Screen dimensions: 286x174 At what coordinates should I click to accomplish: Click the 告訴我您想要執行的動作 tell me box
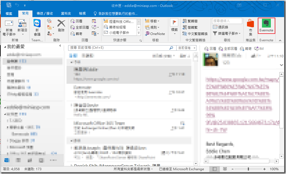point(116,13)
